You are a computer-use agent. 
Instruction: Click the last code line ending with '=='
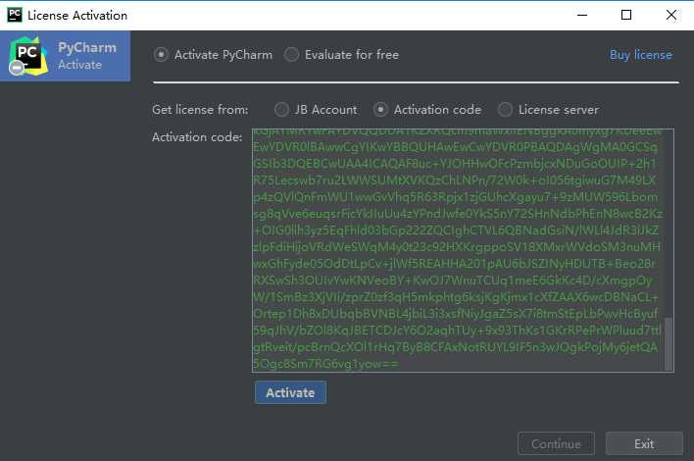325,364
